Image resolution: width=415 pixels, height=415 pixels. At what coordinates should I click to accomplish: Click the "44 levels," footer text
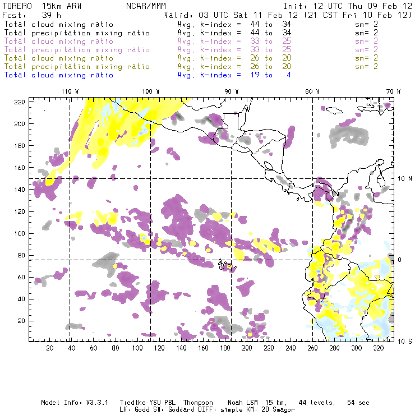tap(317, 403)
